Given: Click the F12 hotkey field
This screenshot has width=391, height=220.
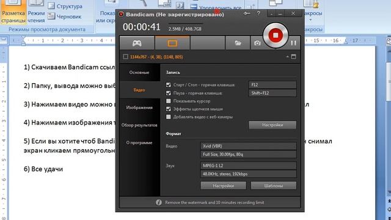Looking at the screenshot, I should click(x=272, y=85).
